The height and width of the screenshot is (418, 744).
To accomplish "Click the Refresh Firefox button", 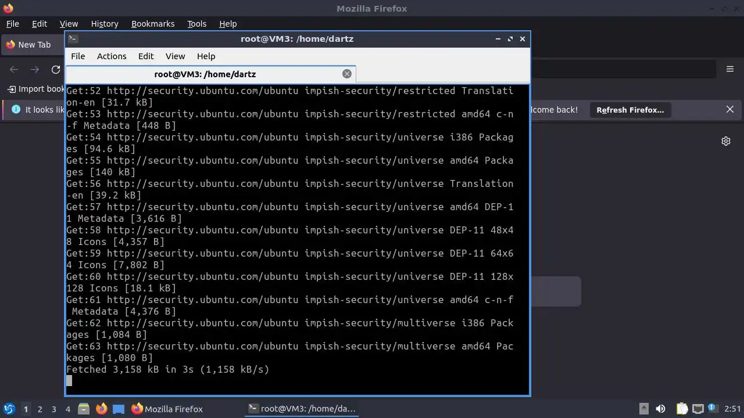I will (630, 110).
